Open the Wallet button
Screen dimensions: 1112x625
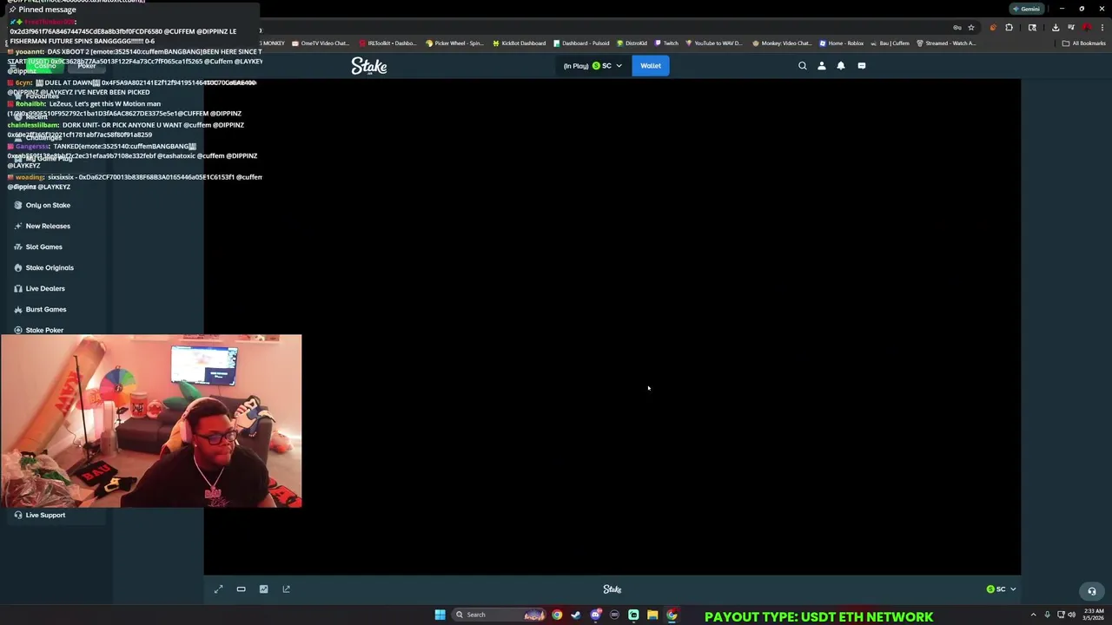[651, 66]
